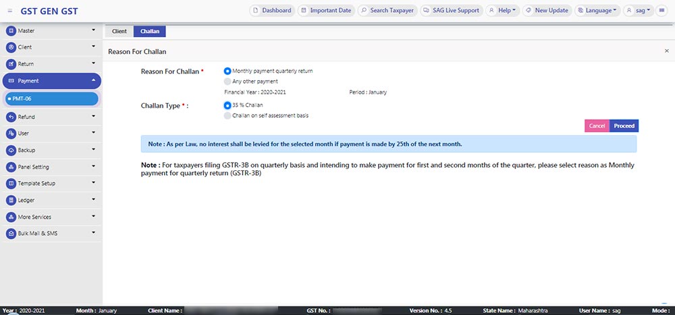675x315 pixels.
Task: Click the Bulk Mail & SMS icon
Action: 11,234
